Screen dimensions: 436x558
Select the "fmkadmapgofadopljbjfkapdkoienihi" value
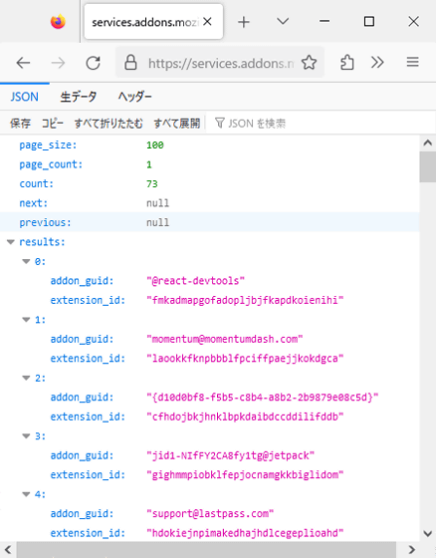pyautogui.click(x=245, y=300)
